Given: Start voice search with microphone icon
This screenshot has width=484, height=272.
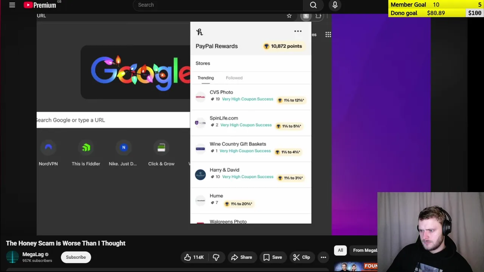Looking at the screenshot, I should [x=335, y=5].
